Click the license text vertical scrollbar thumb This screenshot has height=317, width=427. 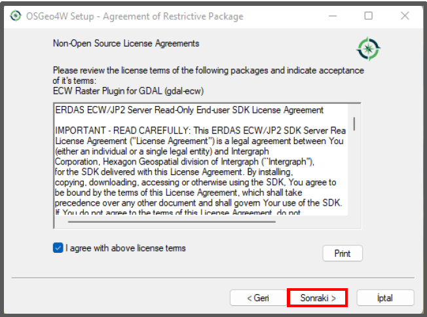coord(354,124)
